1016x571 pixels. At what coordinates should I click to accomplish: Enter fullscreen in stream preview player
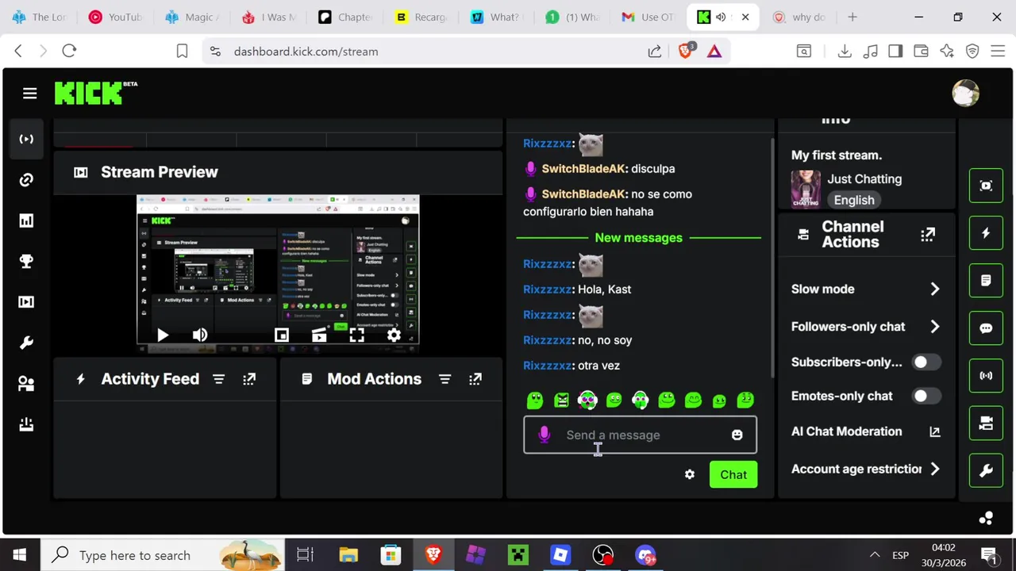point(356,335)
